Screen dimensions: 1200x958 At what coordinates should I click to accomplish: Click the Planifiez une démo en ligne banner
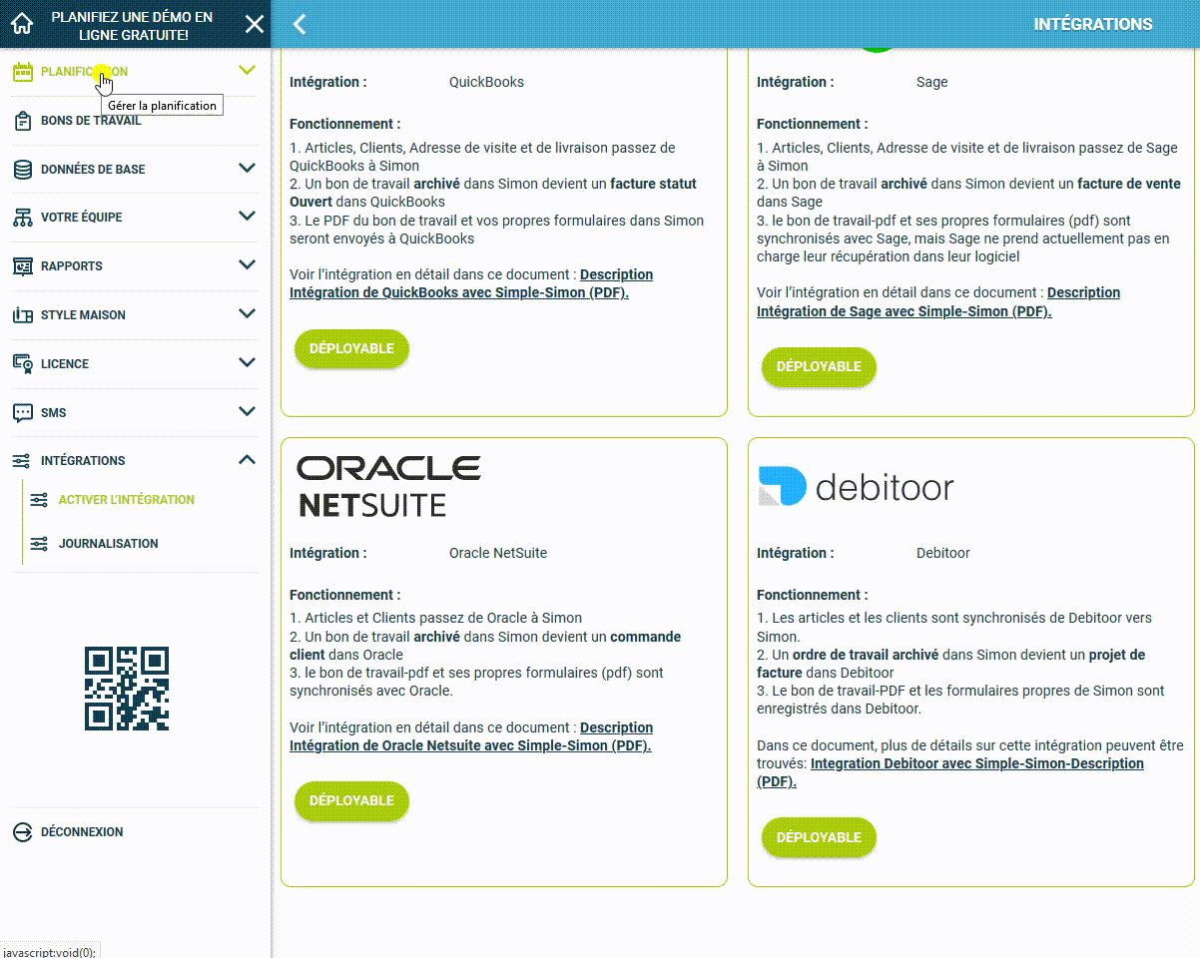pos(132,26)
